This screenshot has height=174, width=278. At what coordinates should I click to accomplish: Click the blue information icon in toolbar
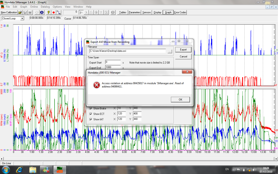(x=42, y=12)
